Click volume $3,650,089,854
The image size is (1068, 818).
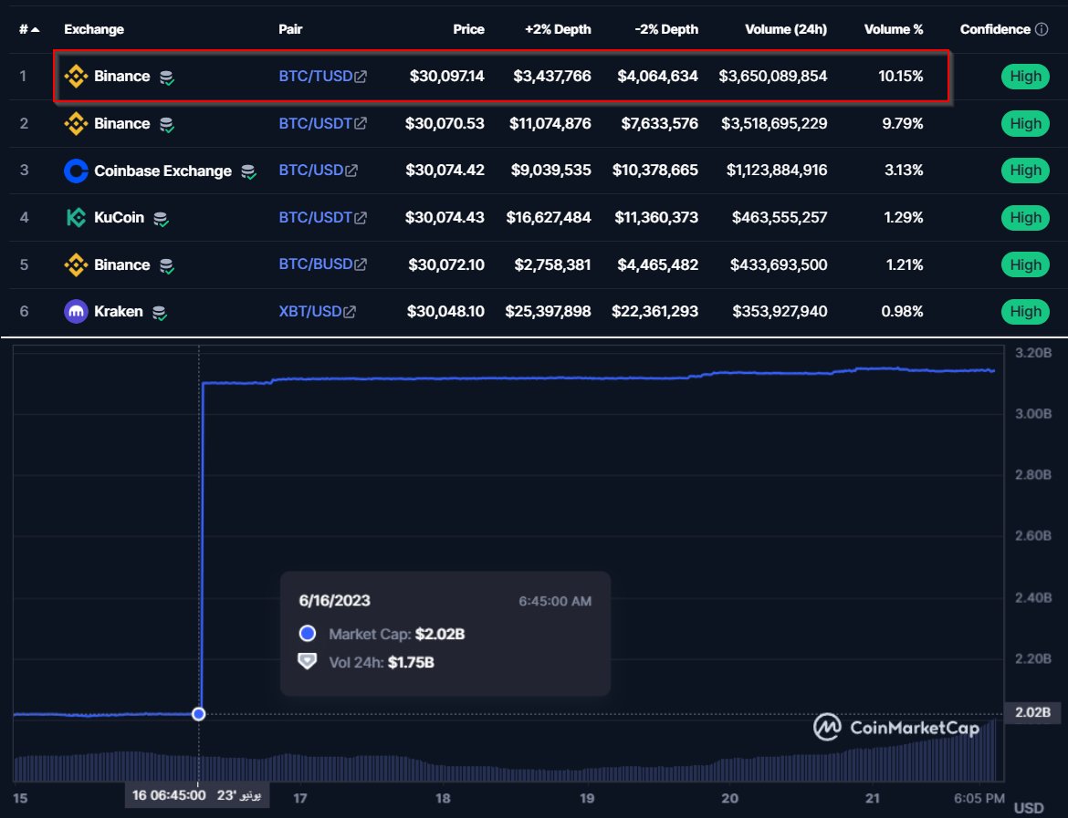tap(773, 77)
